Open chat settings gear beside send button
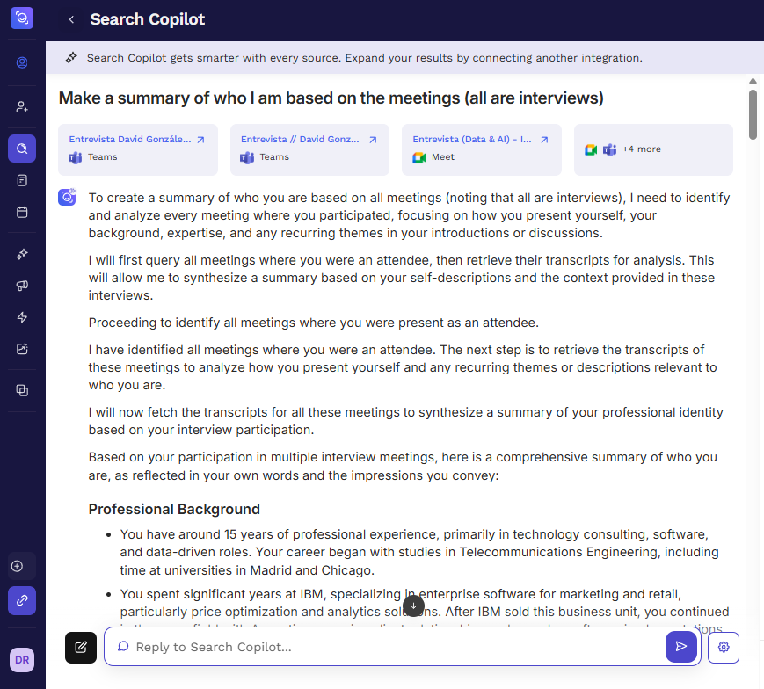Screen dimensions: 764x689 [x=724, y=647]
